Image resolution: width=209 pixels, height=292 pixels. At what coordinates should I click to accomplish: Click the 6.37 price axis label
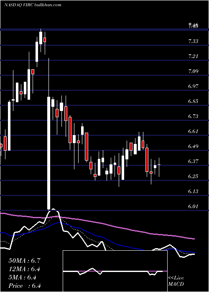(x=193, y=161)
